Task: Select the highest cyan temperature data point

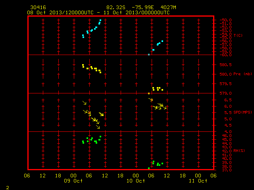Action: click(x=100, y=20)
